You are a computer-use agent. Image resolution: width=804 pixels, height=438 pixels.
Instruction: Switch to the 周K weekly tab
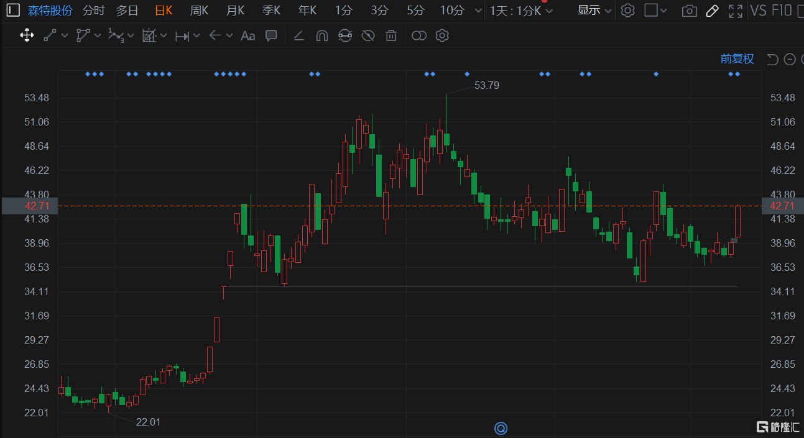click(200, 11)
